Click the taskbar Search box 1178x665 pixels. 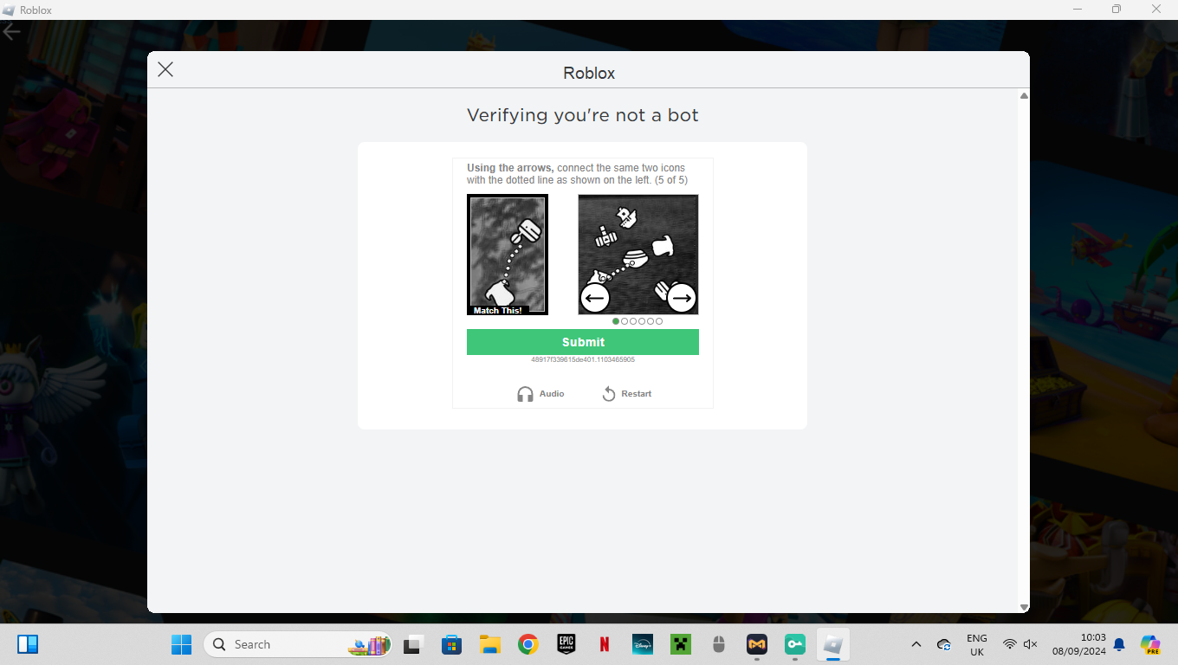pos(298,644)
